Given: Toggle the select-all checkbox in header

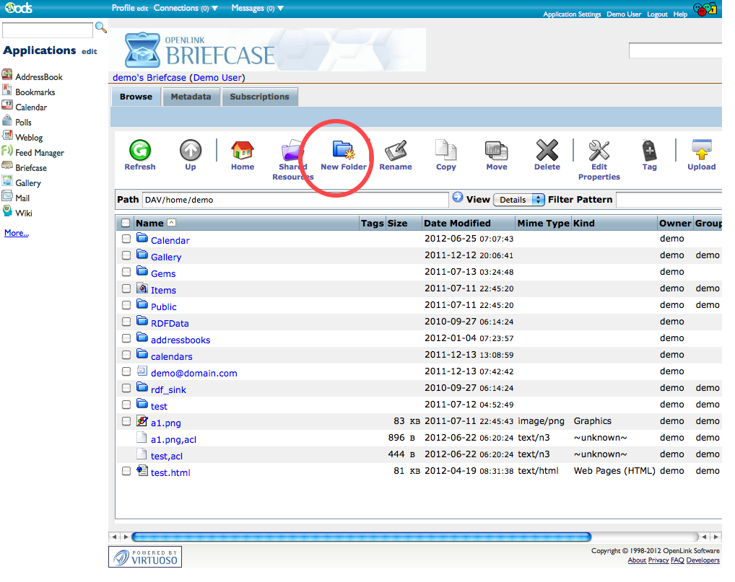Looking at the screenshot, I should point(126,224).
